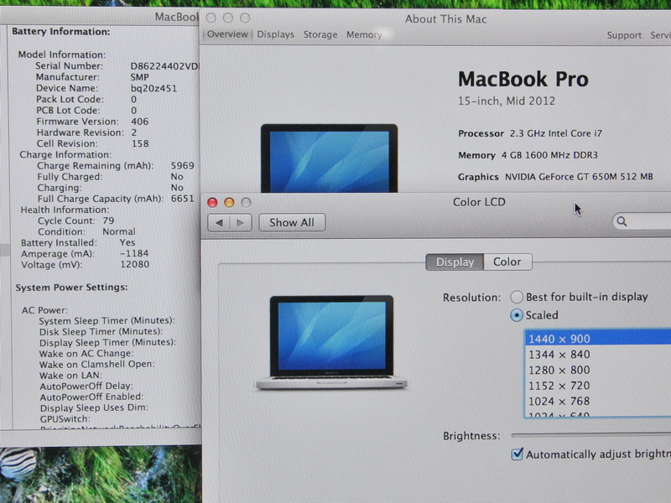The height and width of the screenshot is (503, 671).
Task: Close the Color LCD window with red button
Action: tap(212, 202)
